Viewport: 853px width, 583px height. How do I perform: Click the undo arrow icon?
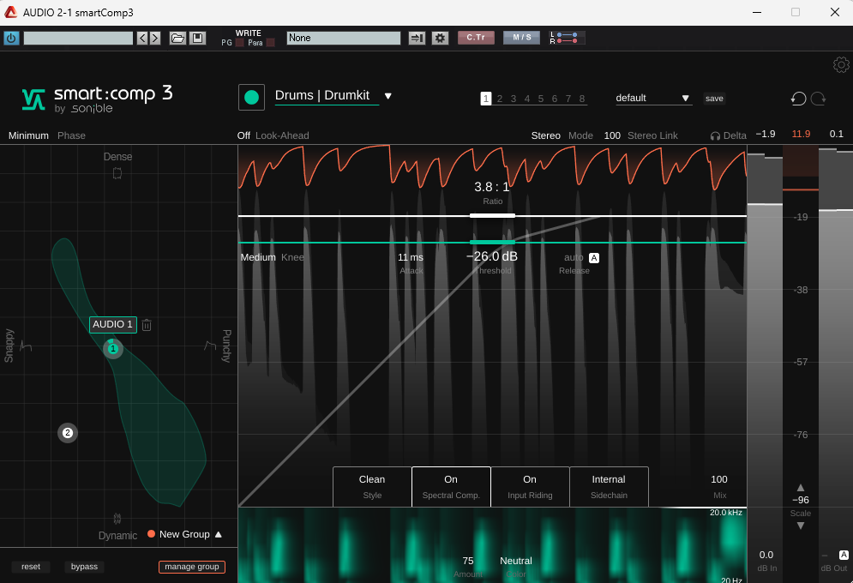798,99
